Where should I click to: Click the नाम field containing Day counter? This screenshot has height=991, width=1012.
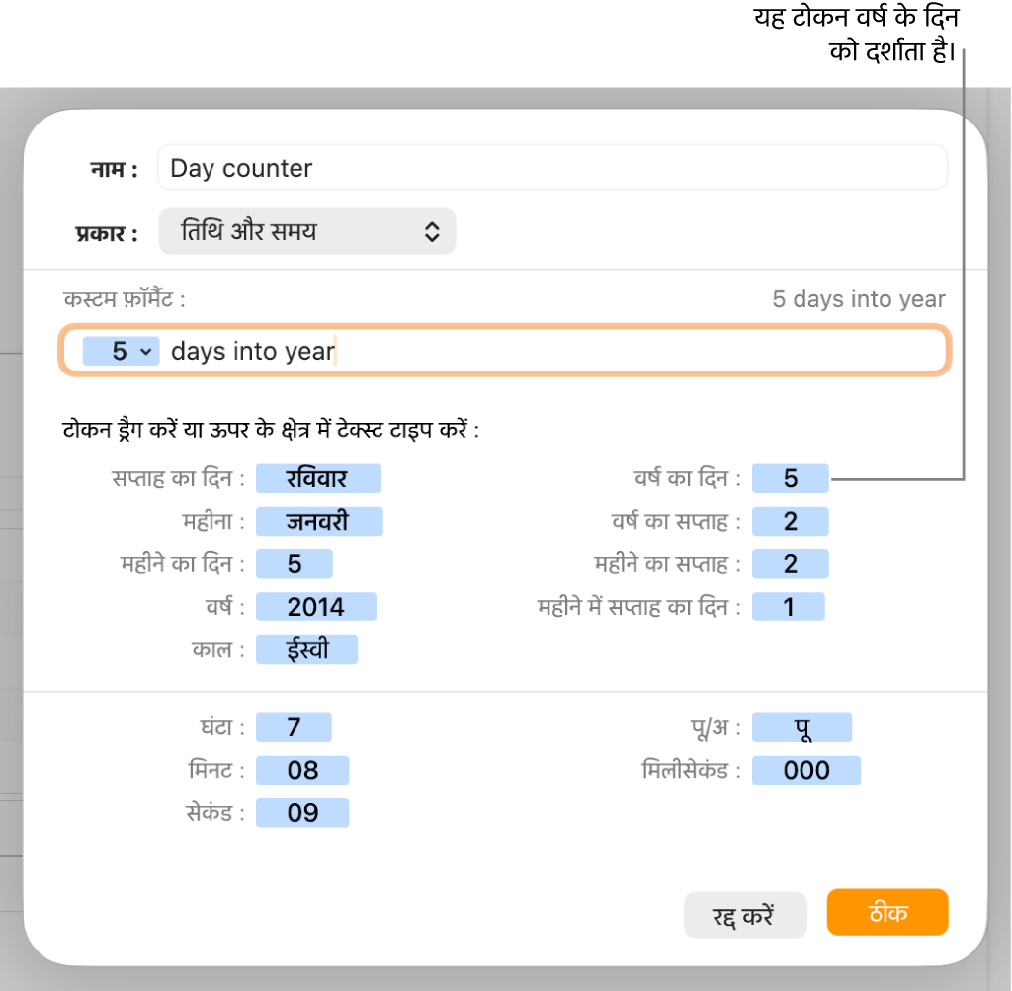pos(551,168)
